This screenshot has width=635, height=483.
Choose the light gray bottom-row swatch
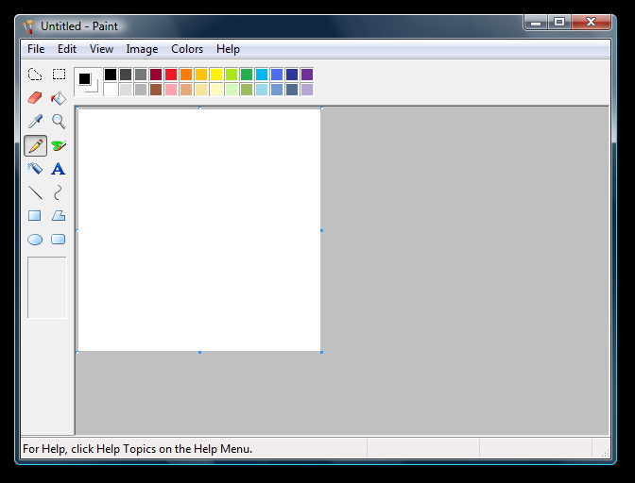pos(126,90)
